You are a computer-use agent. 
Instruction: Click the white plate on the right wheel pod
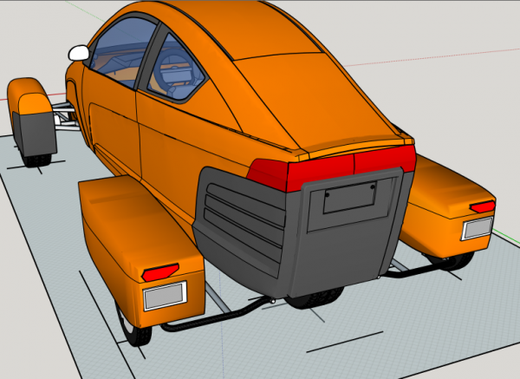477,228
